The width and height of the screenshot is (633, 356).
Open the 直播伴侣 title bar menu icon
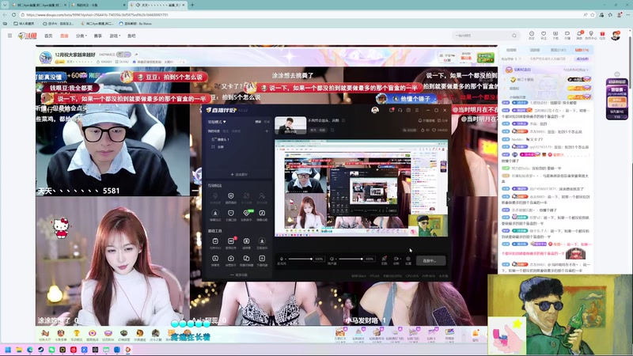[x=417, y=110]
